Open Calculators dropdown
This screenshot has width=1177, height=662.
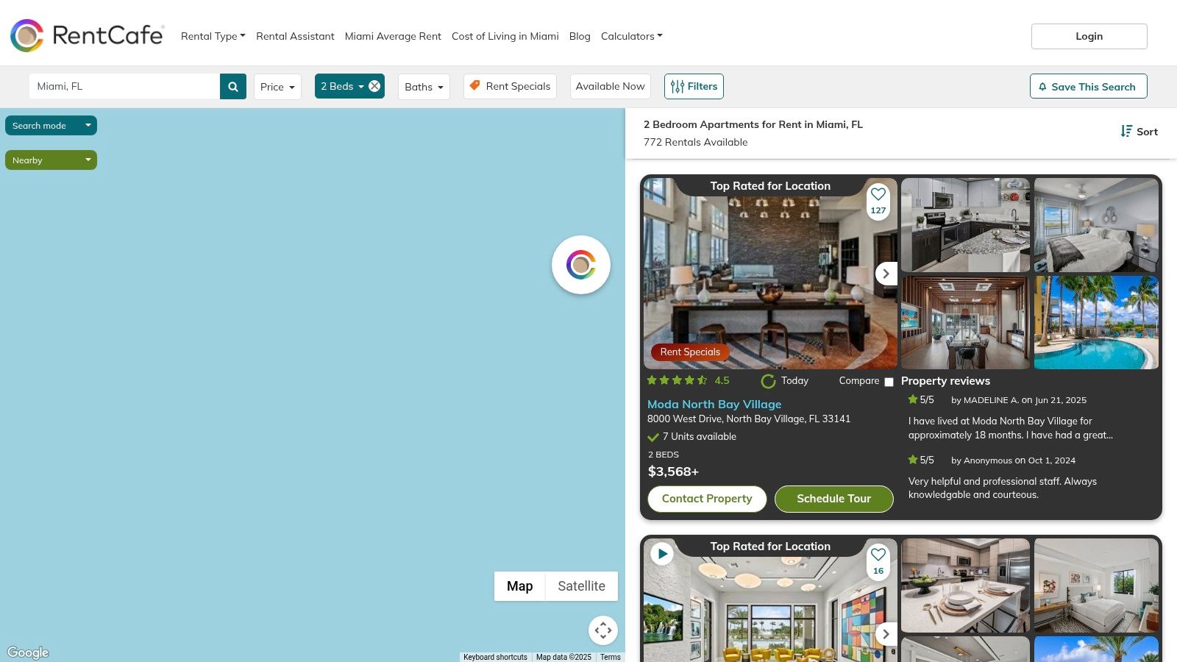coord(632,36)
